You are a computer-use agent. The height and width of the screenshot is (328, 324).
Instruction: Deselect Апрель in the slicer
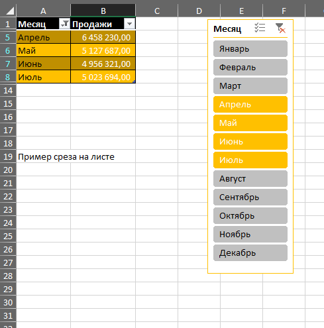[x=250, y=104]
